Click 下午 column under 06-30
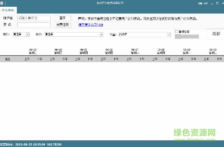 click(219, 59)
